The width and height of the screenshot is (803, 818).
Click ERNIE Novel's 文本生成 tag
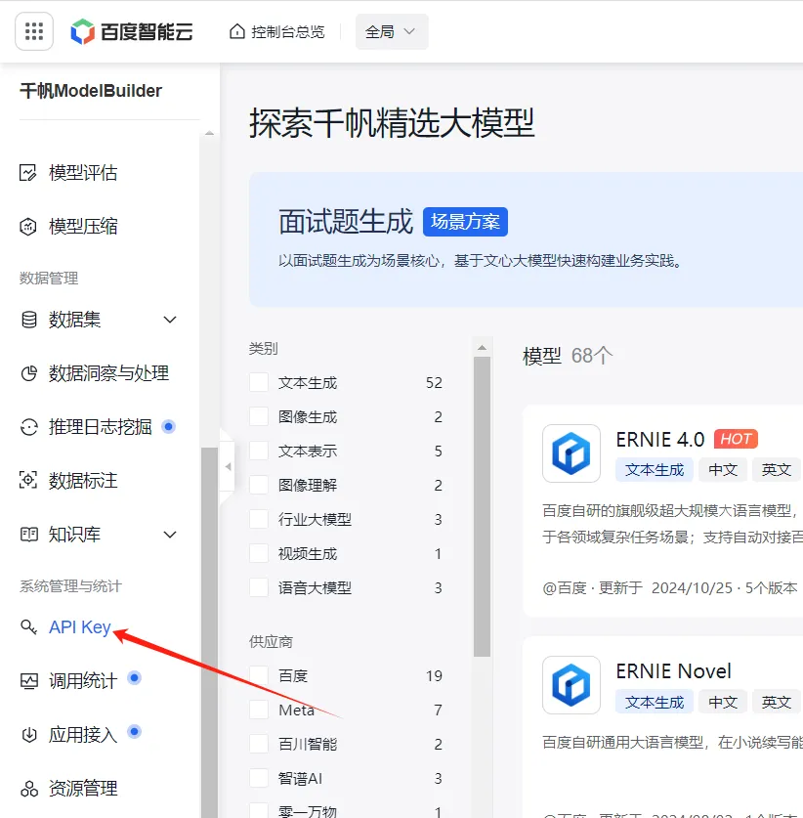[x=655, y=702]
